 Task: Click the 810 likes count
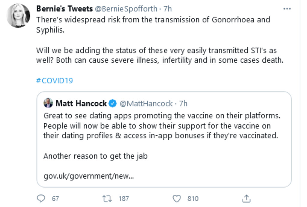[x=193, y=199]
